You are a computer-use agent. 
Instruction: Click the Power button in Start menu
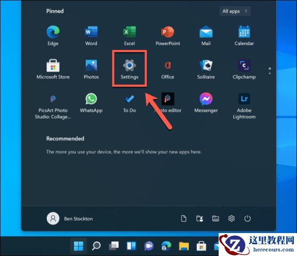pyautogui.click(x=247, y=219)
